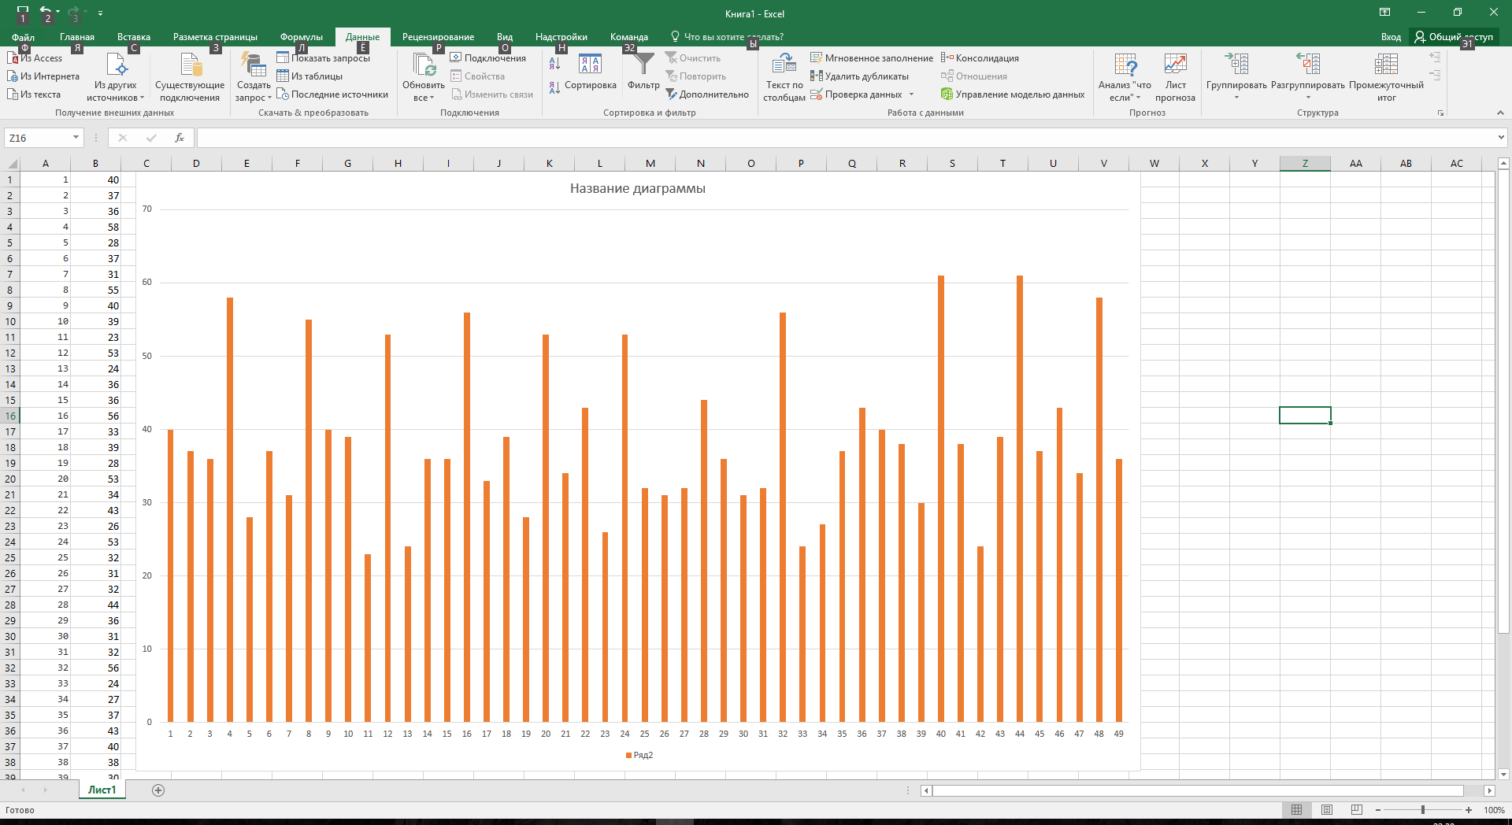1512x825 pixels.
Task: Open the Connections (Подключения) dialog
Action: point(488,58)
